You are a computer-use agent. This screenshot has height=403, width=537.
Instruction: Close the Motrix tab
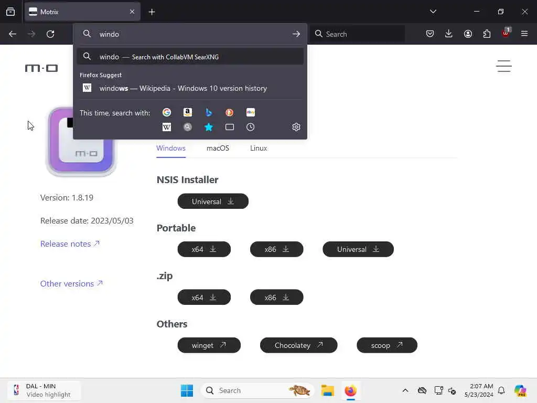point(132,12)
